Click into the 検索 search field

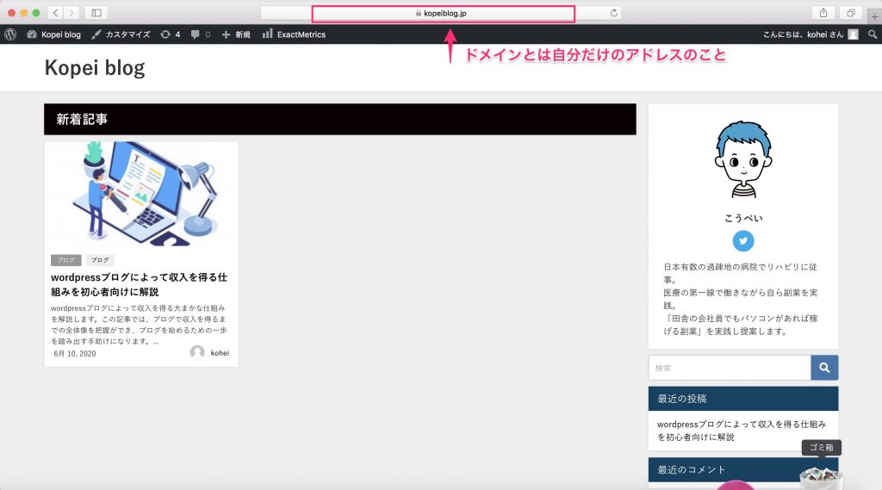point(729,368)
